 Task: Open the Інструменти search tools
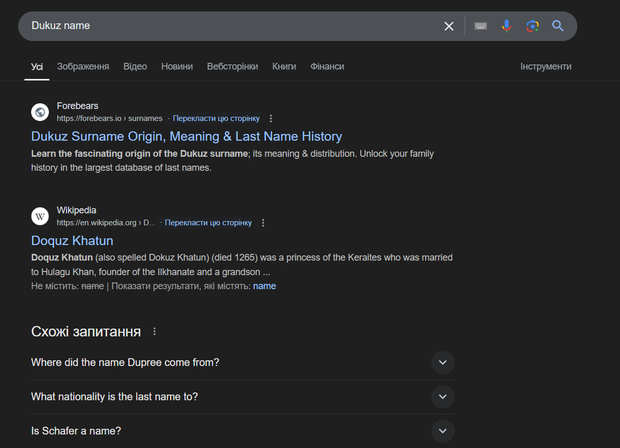point(546,66)
